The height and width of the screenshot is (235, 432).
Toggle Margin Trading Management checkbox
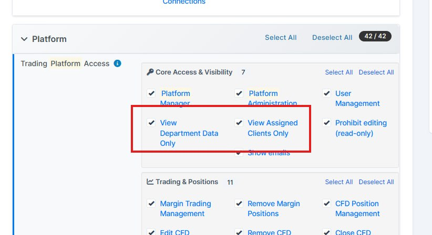pyautogui.click(x=151, y=204)
